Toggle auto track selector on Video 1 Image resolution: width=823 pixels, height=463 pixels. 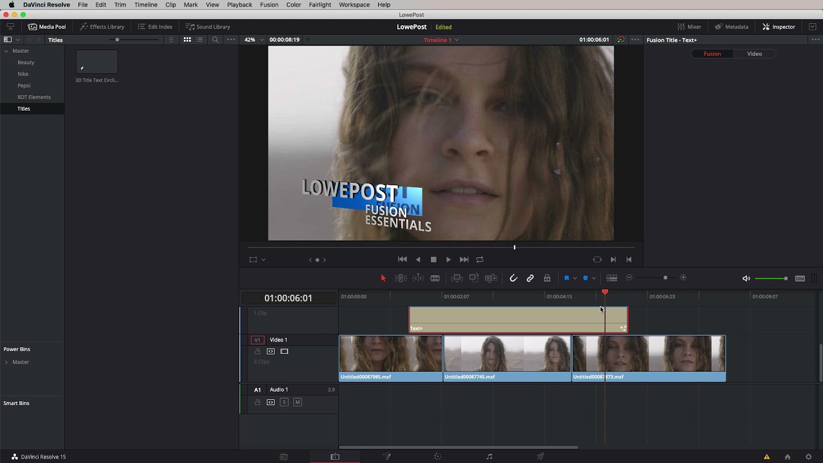coord(271,351)
